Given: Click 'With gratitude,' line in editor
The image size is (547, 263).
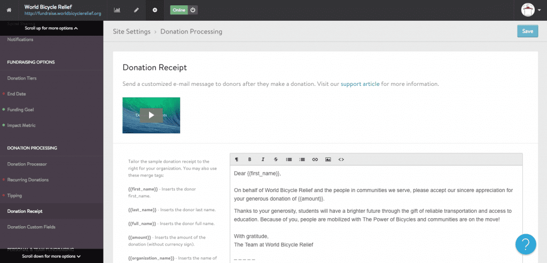Looking at the screenshot, I should pyautogui.click(x=251, y=236).
